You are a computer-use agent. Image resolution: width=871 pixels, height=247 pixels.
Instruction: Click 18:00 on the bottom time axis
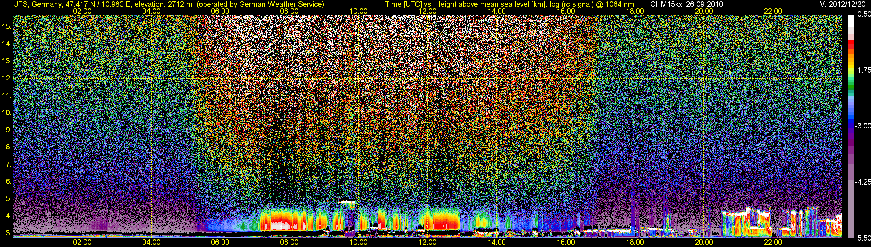[635, 242]
